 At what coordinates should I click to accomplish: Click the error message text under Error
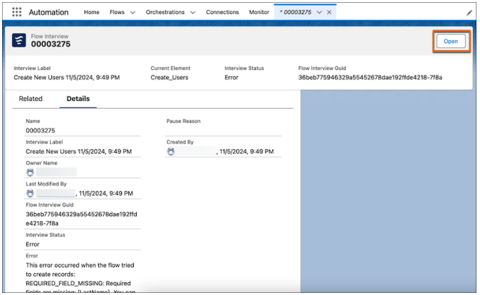point(80,273)
